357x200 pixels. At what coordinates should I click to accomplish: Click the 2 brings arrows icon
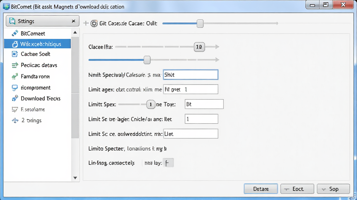tap(15, 120)
